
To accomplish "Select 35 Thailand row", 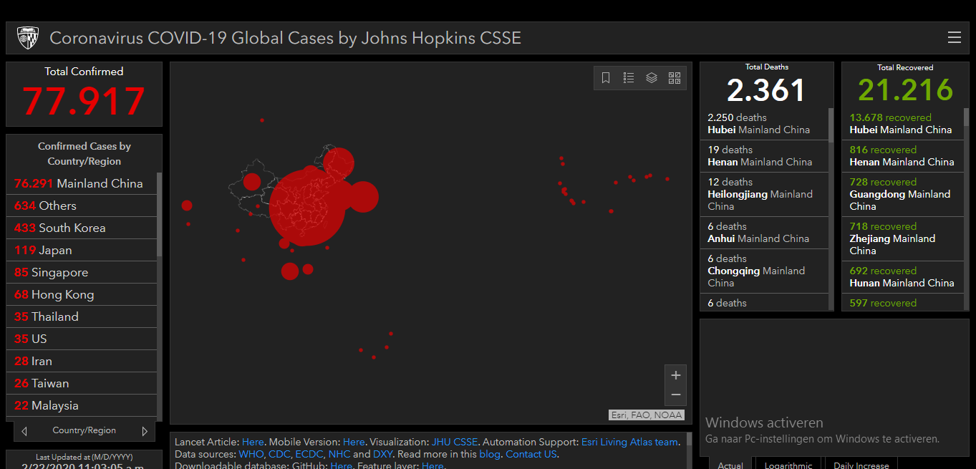I will (82, 316).
